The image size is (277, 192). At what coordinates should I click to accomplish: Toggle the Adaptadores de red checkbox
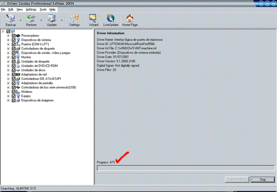[x=14, y=75]
